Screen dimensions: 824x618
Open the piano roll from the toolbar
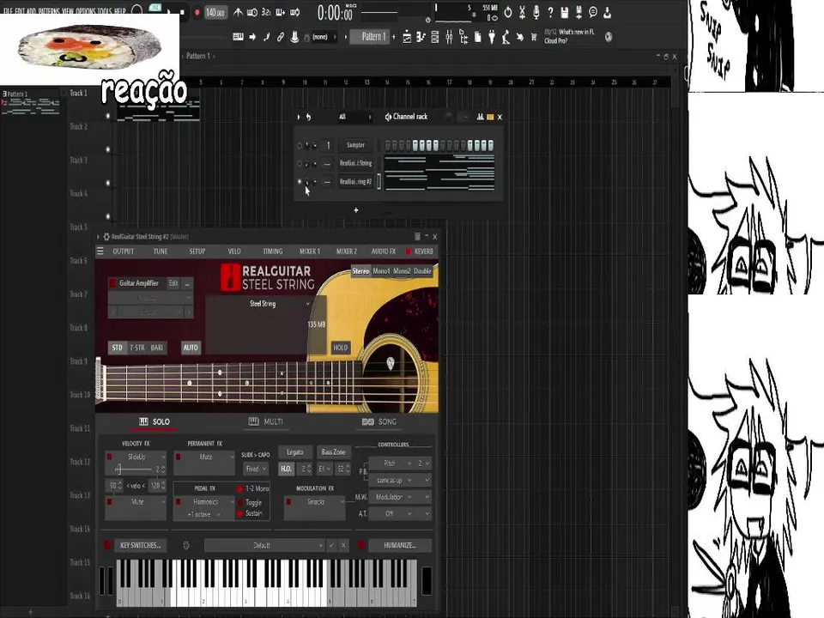421,37
